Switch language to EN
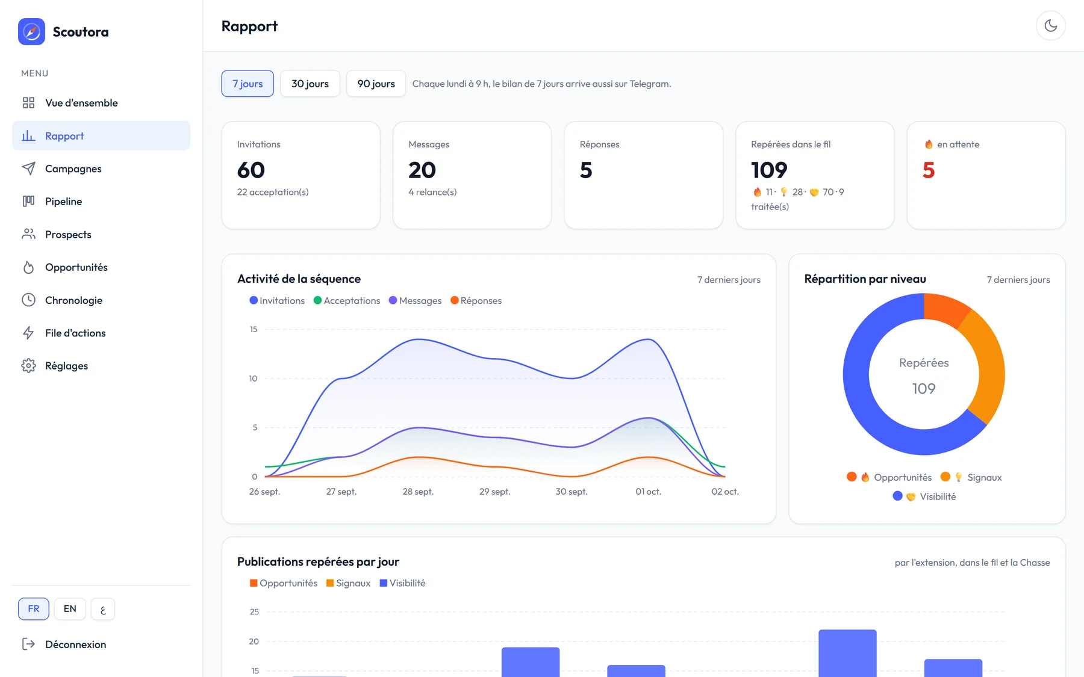The width and height of the screenshot is (1084, 677). tap(70, 609)
